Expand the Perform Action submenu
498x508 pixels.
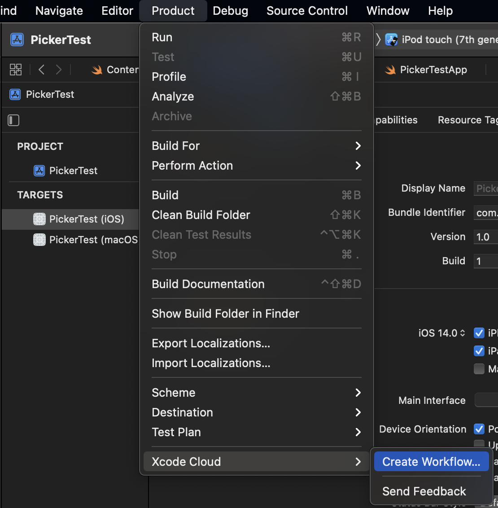(x=257, y=166)
